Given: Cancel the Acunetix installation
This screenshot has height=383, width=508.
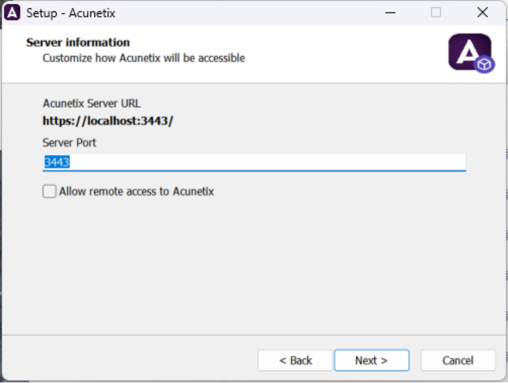Looking at the screenshot, I should pyautogui.click(x=458, y=360).
